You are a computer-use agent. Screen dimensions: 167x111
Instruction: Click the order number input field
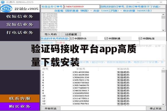[x=82, y=7]
